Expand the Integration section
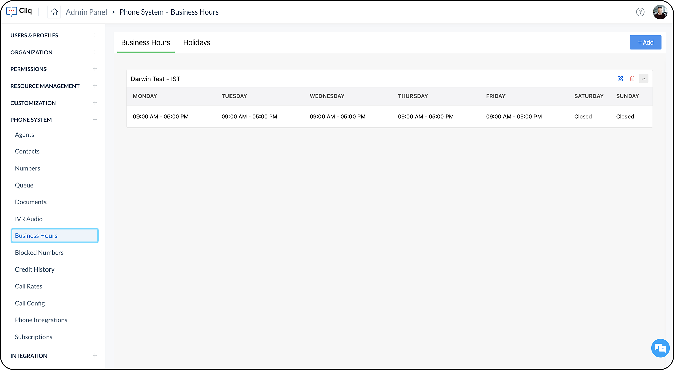 (x=95, y=356)
